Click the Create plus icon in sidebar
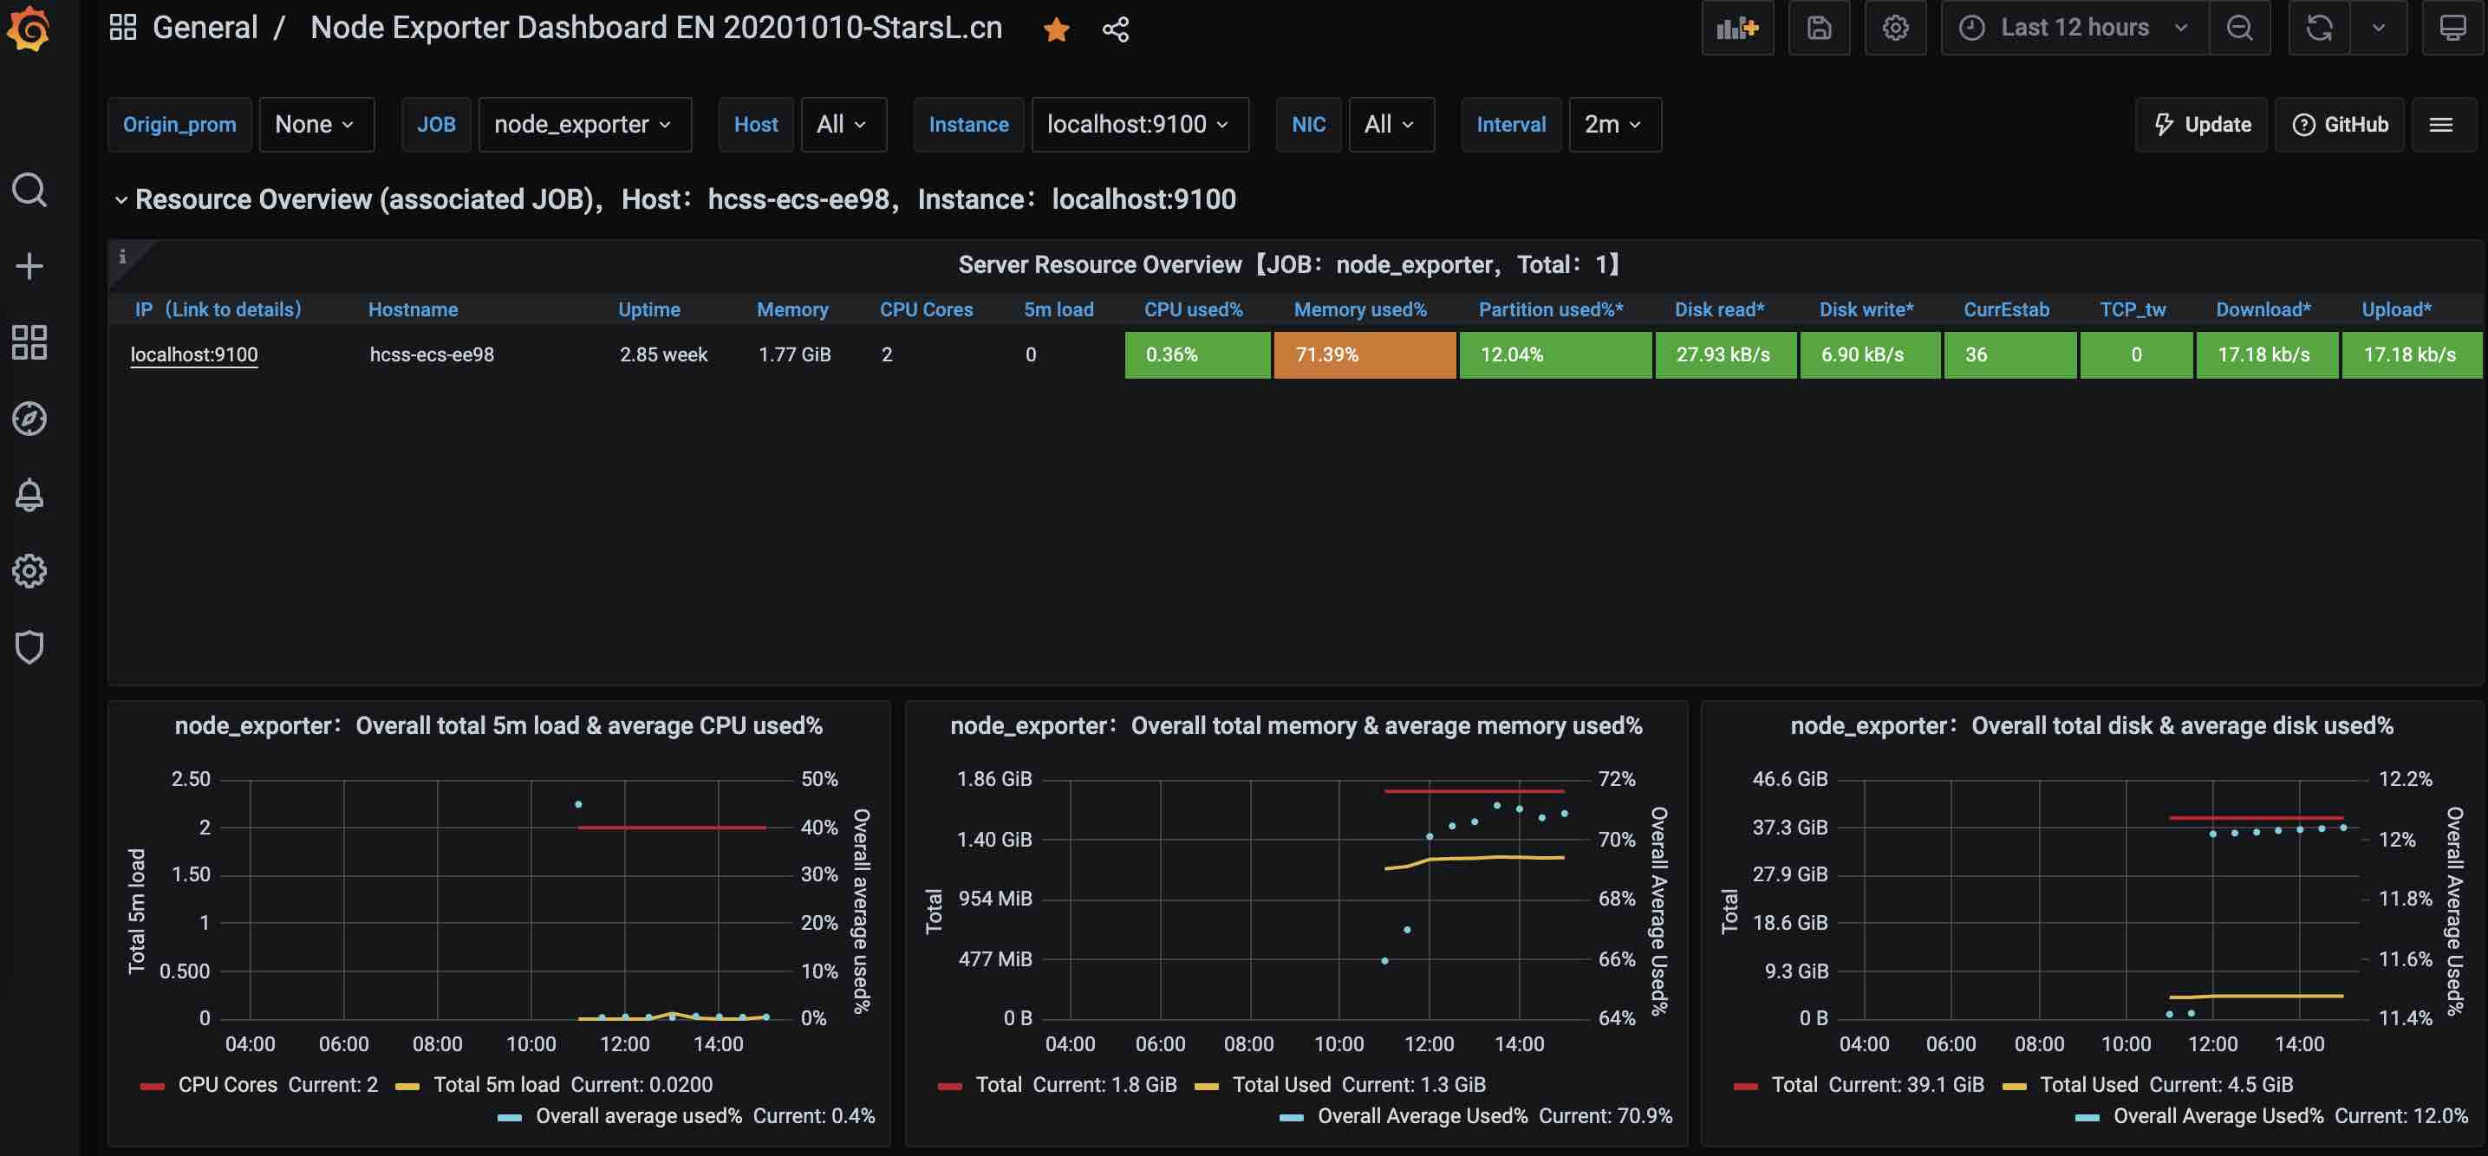 (29, 265)
